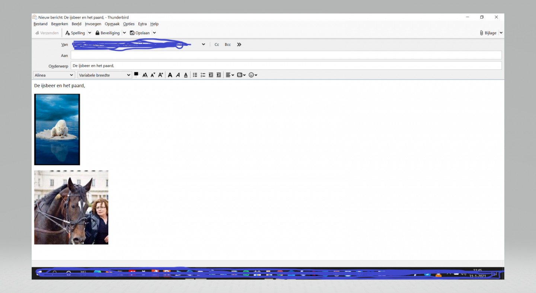Add a Cc address field
The height and width of the screenshot is (293, 536).
point(217,45)
